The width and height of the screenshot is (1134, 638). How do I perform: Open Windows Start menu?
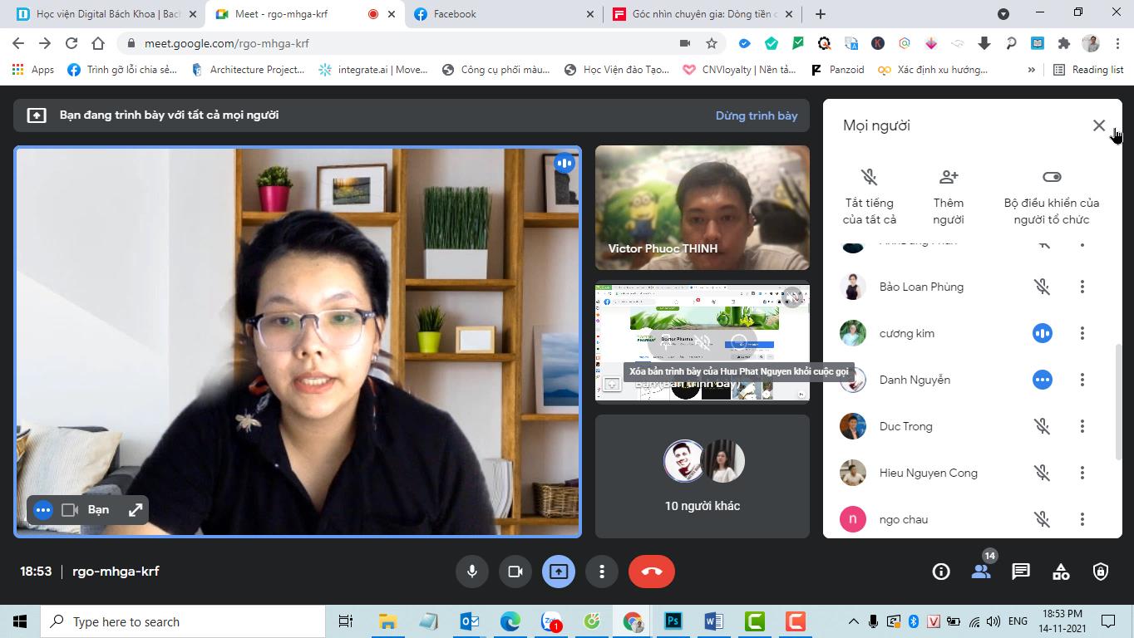coord(20,621)
